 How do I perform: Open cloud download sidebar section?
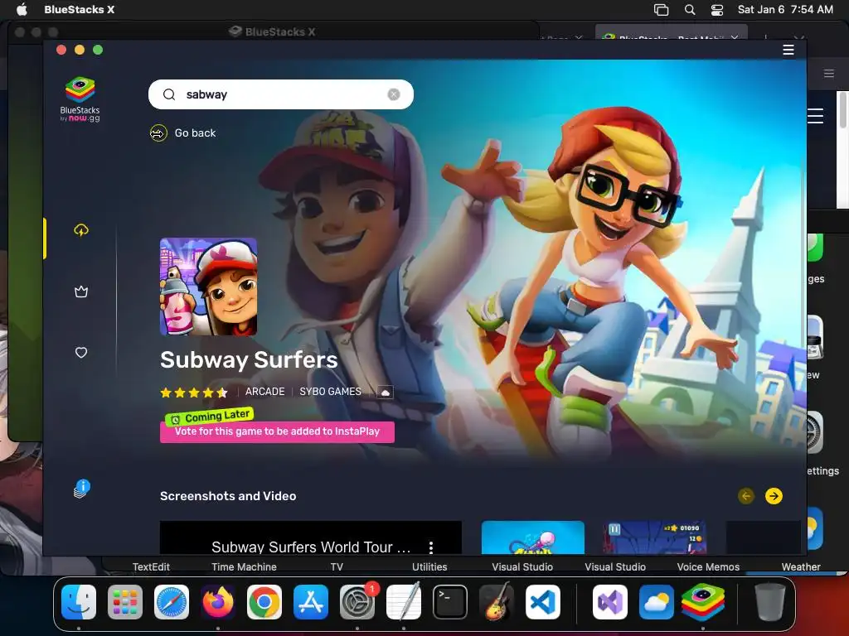[x=81, y=230]
